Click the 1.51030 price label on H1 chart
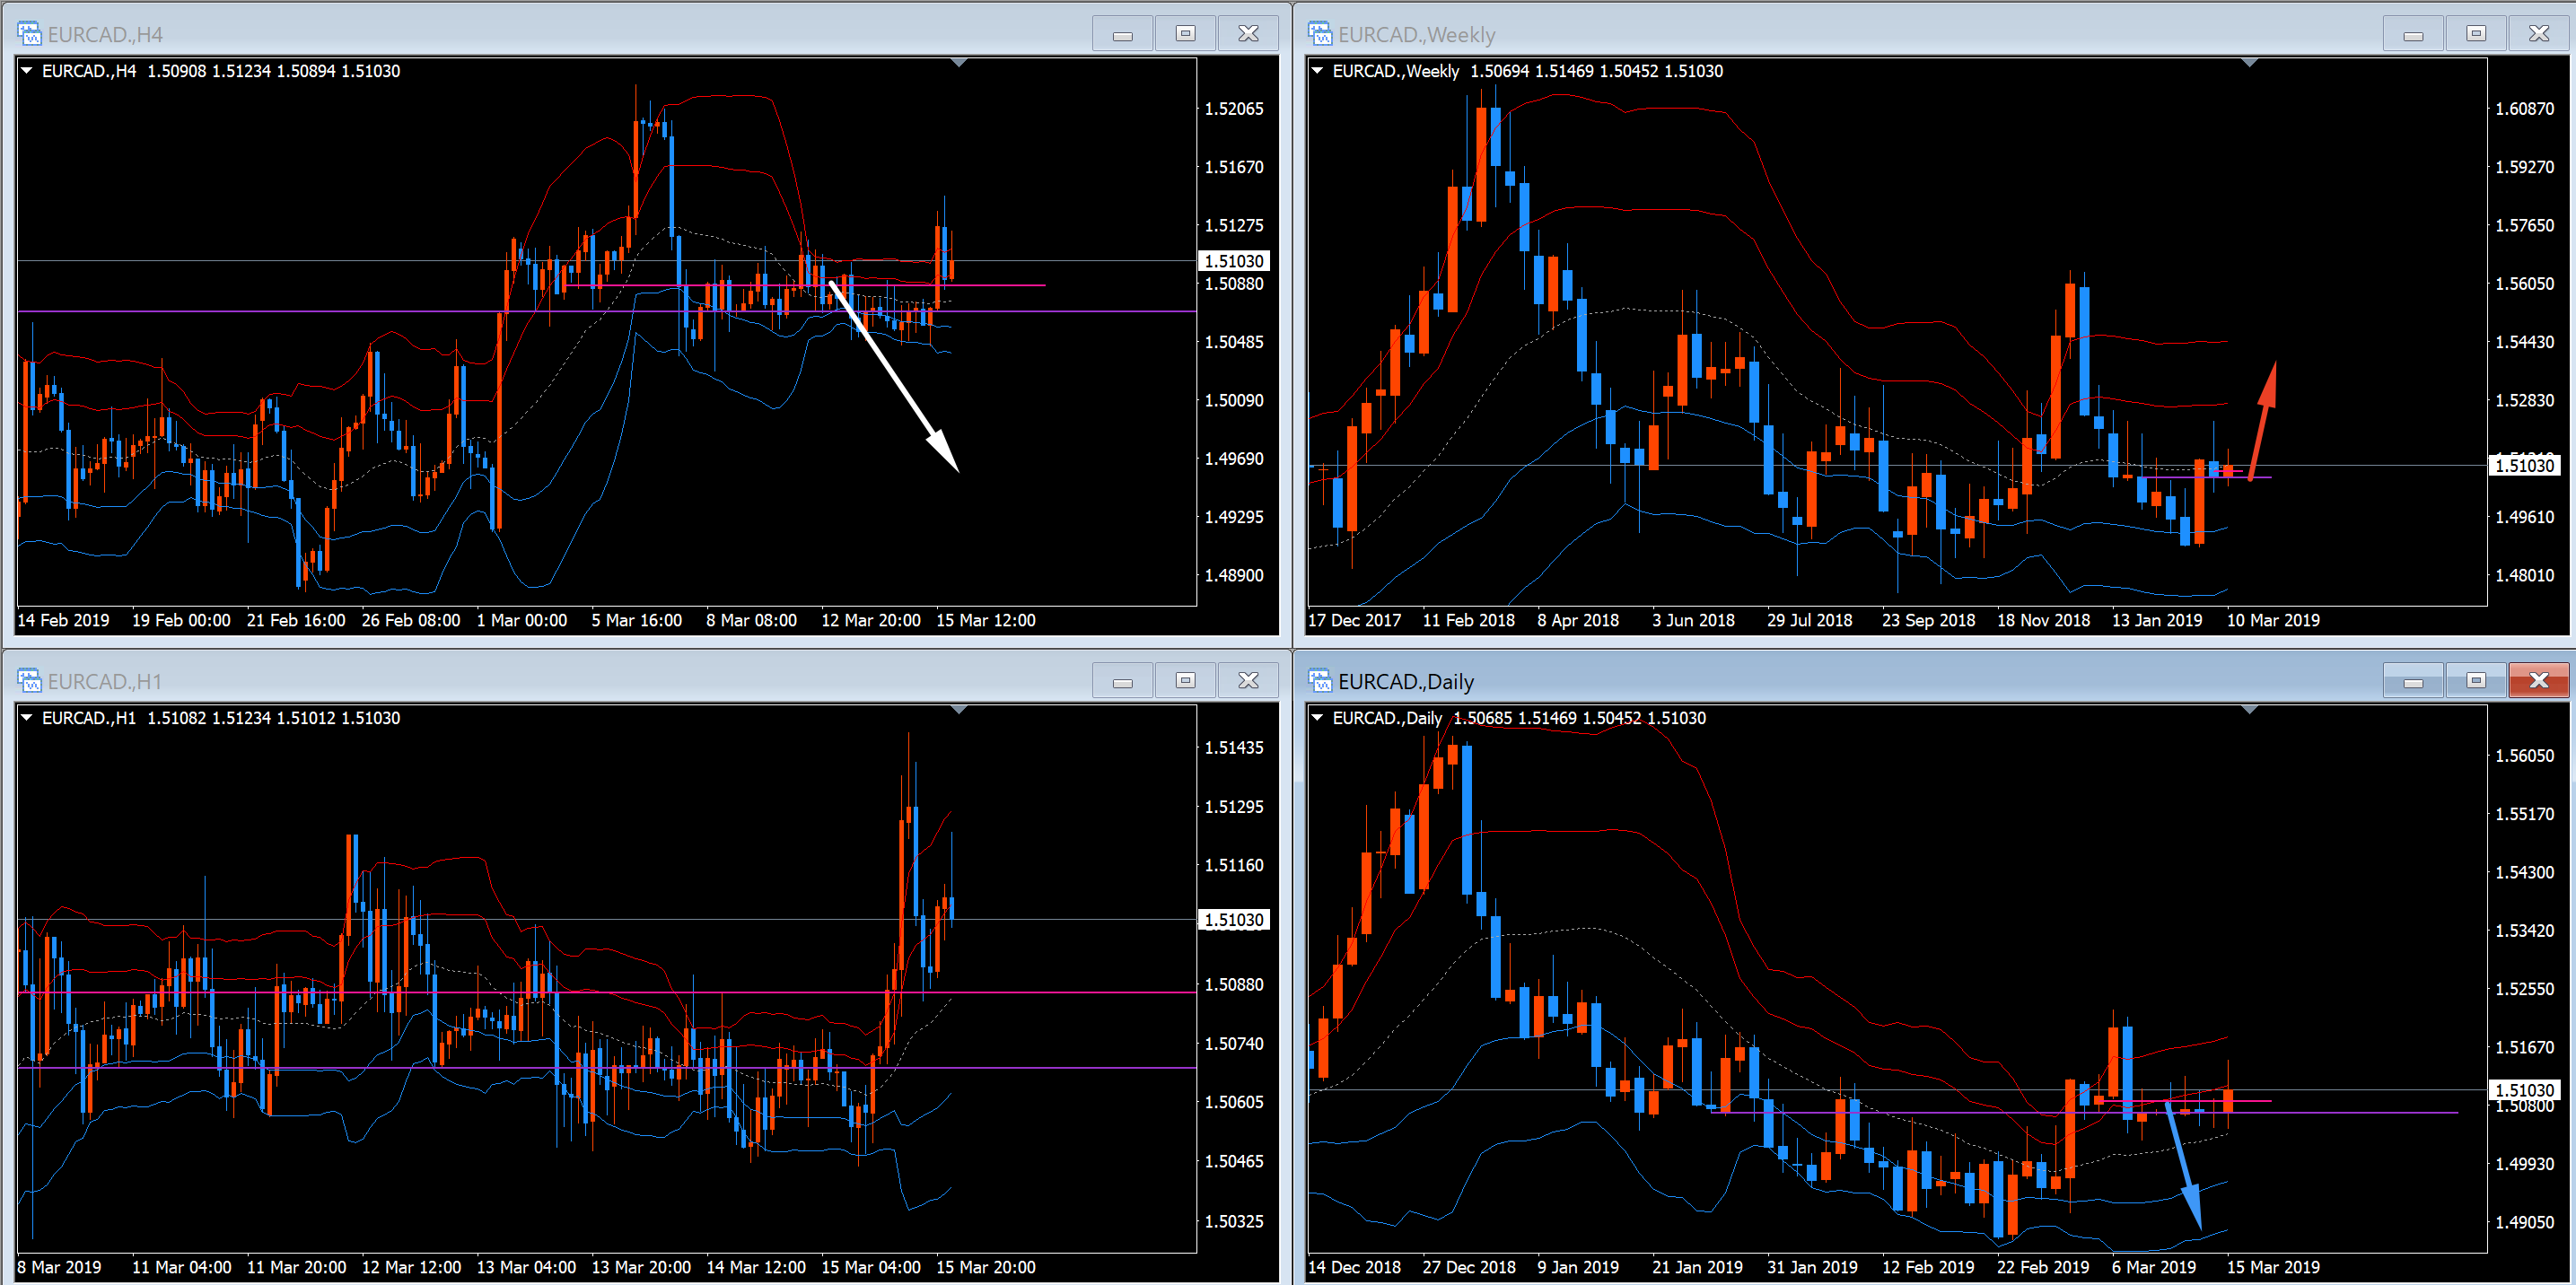 click(1233, 920)
